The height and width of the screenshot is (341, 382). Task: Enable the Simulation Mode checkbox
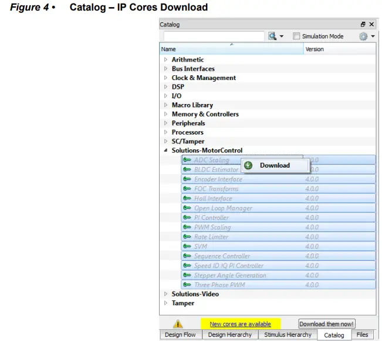(297, 36)
